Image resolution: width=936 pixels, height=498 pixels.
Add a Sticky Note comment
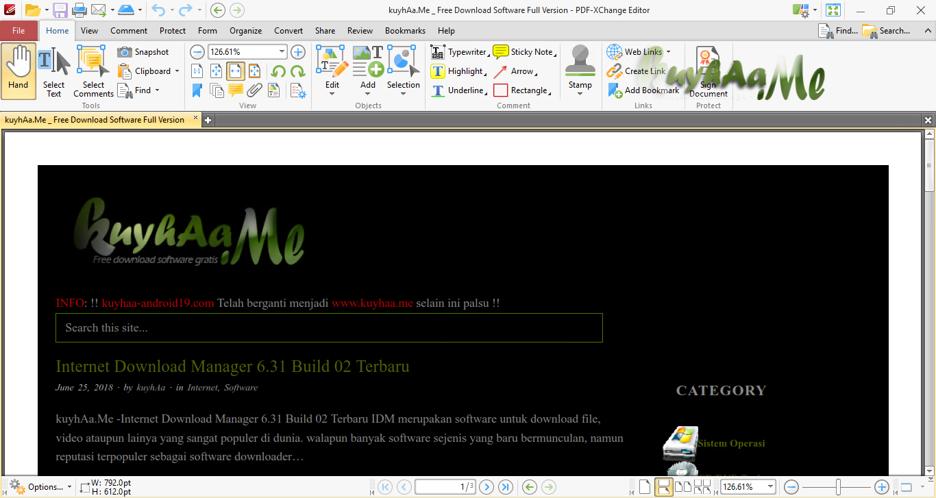524,52
